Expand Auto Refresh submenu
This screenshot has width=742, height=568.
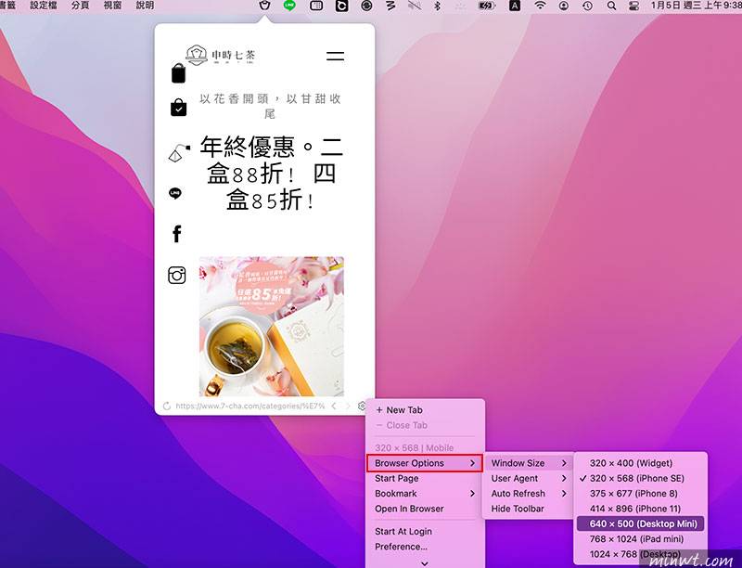click(x=529, y=493)
